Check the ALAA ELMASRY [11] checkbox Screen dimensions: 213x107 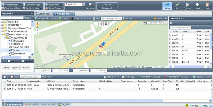[x=7, y=31]
